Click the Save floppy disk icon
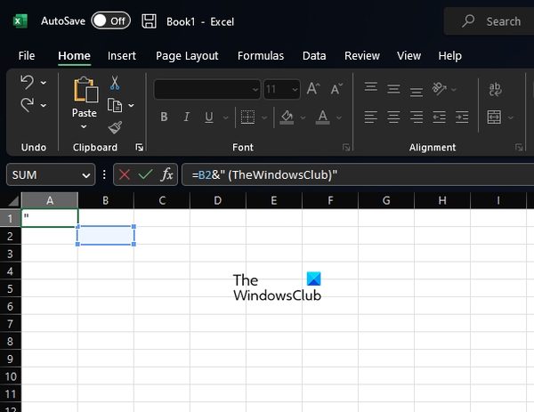534x412 pixels. point(149,21)
